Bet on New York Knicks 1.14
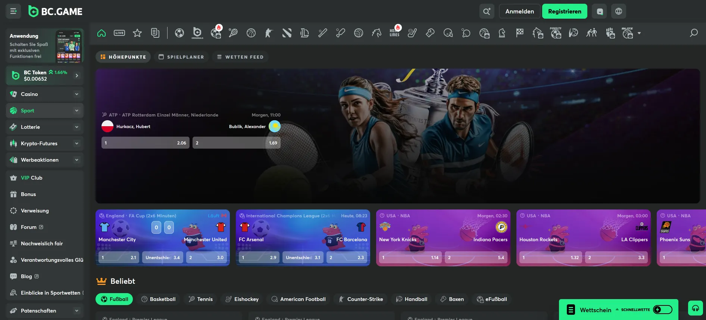This screenshot has height=320, width=706. 410,257
